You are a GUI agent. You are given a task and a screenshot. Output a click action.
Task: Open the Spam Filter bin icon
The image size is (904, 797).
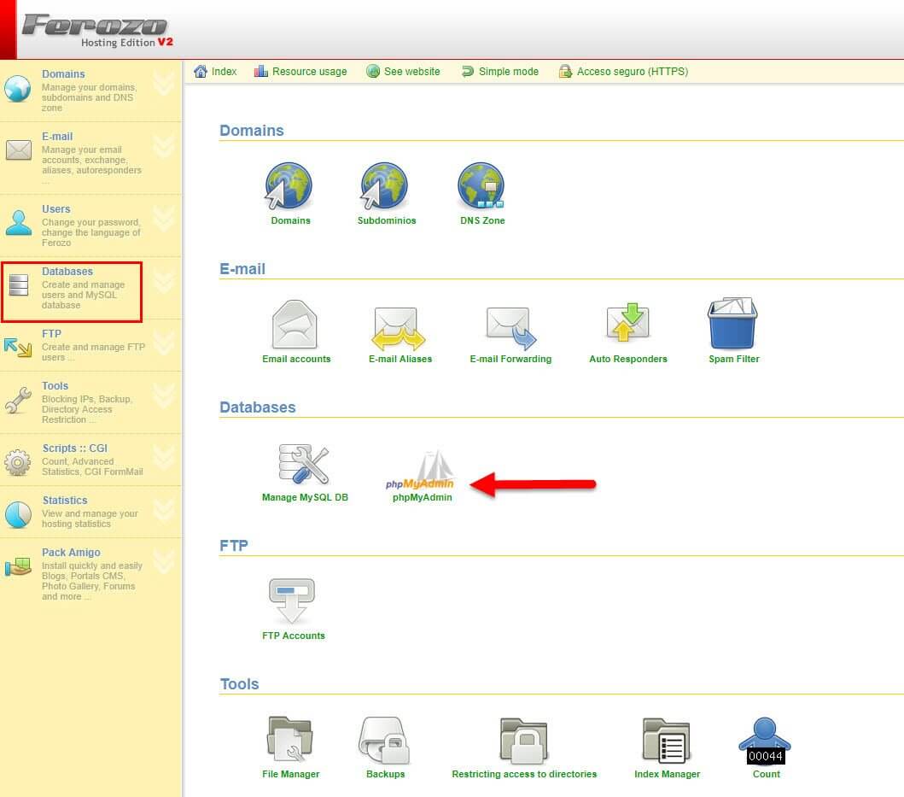[732, 323]
